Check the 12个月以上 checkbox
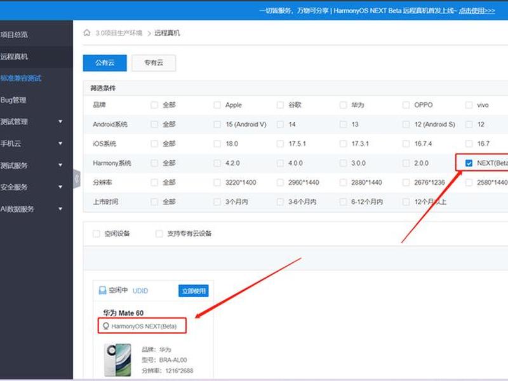The image size is (508, 381). [x=406, y=202]
